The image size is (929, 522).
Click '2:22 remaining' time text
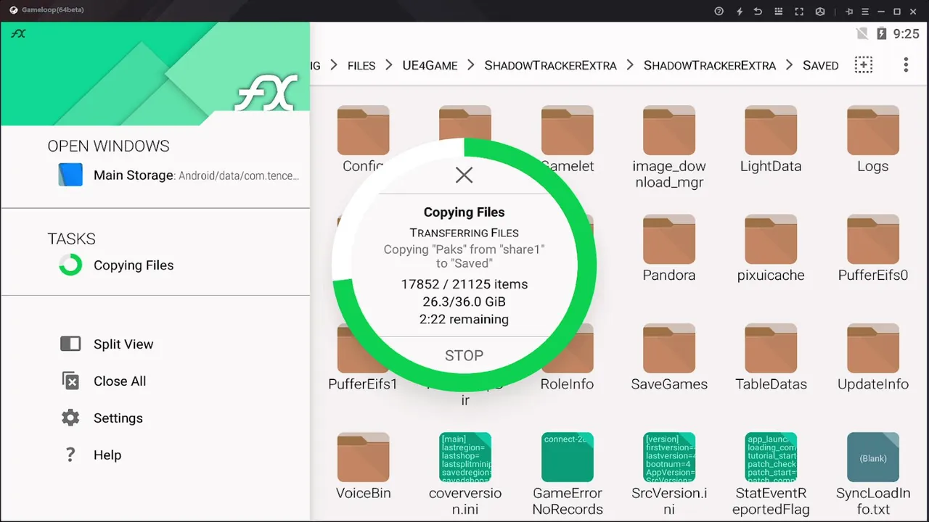coord(464,319)
